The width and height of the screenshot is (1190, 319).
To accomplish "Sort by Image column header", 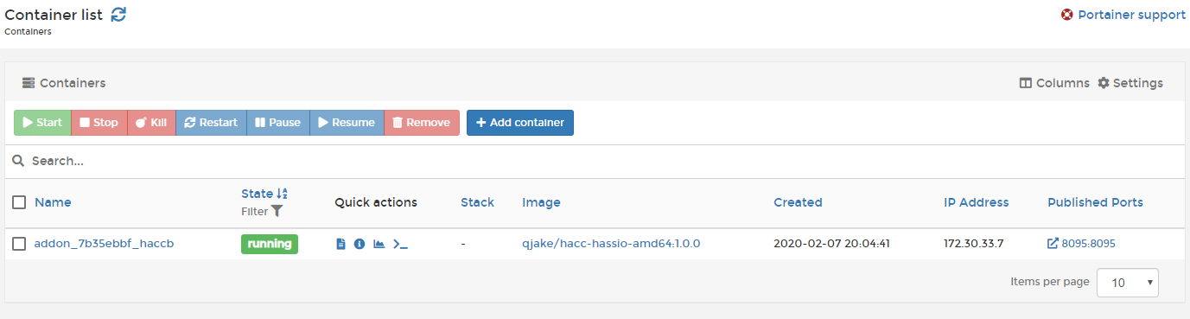I will (541, 202).
